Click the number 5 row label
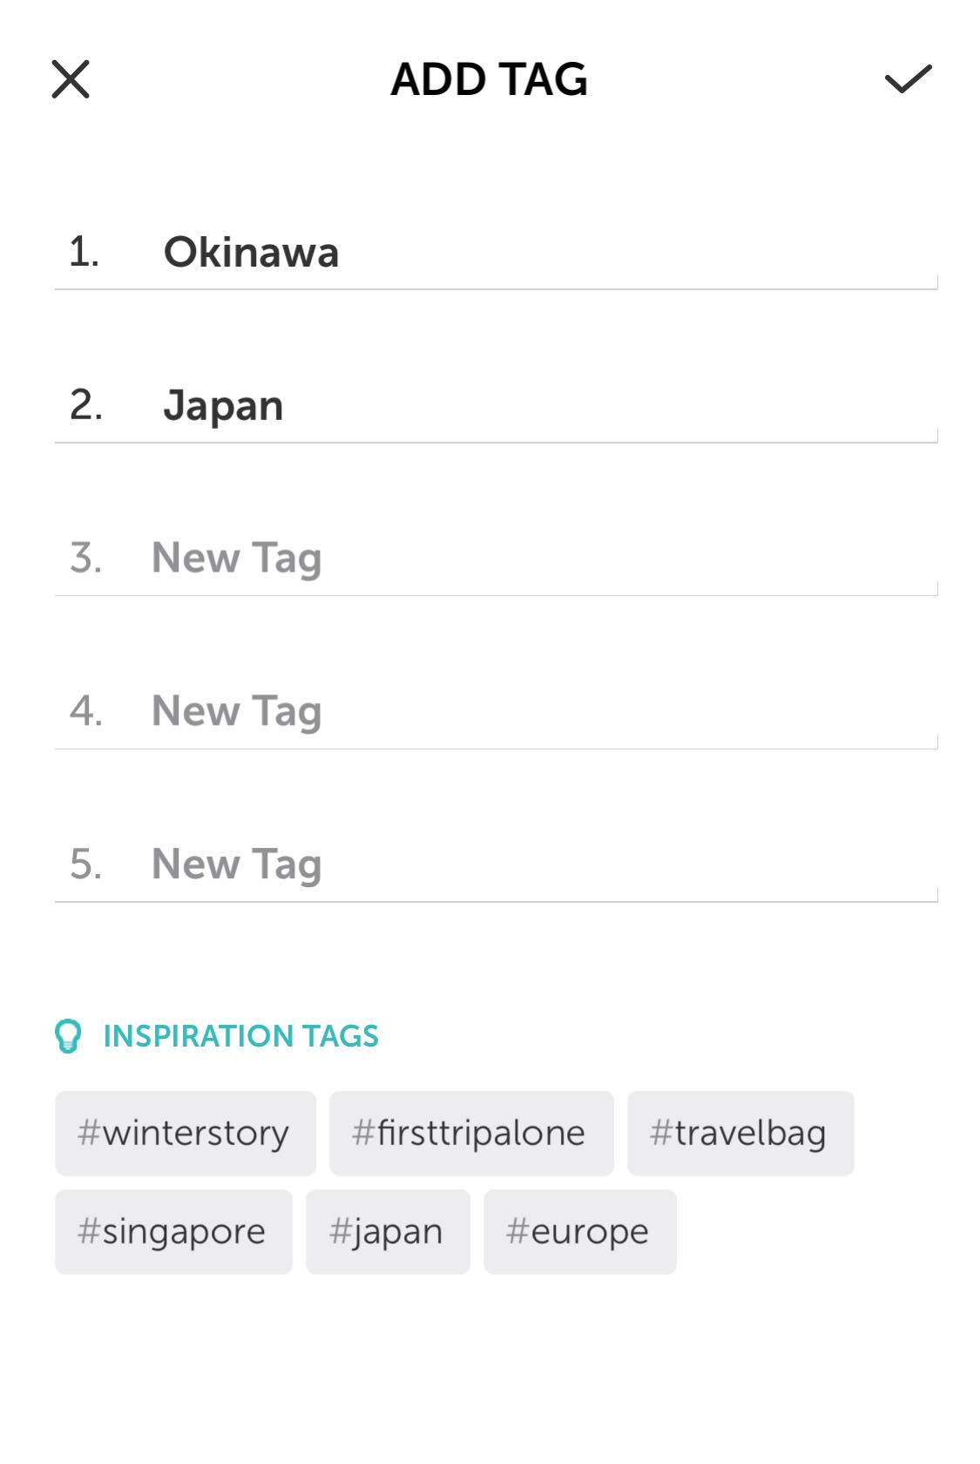 pos(86,864)
